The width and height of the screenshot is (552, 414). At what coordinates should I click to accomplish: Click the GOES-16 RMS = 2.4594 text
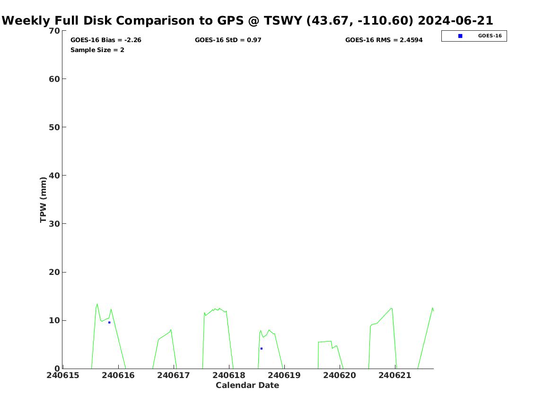tap(384, 40)
